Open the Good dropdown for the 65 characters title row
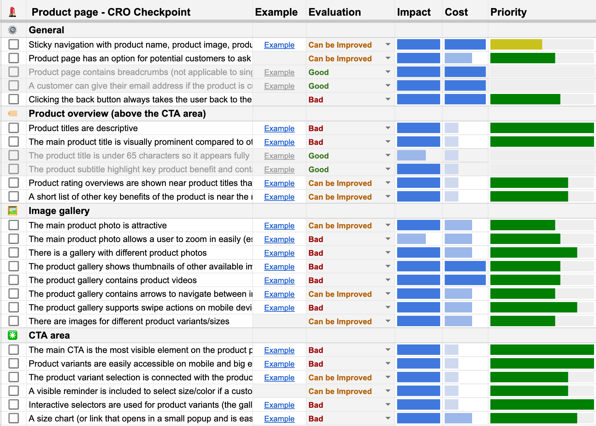The height and width of the screenshot is (426, 596). point(388,156)
